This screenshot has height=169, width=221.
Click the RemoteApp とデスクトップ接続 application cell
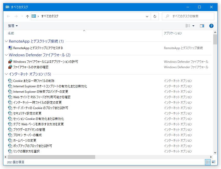[183, 48]
